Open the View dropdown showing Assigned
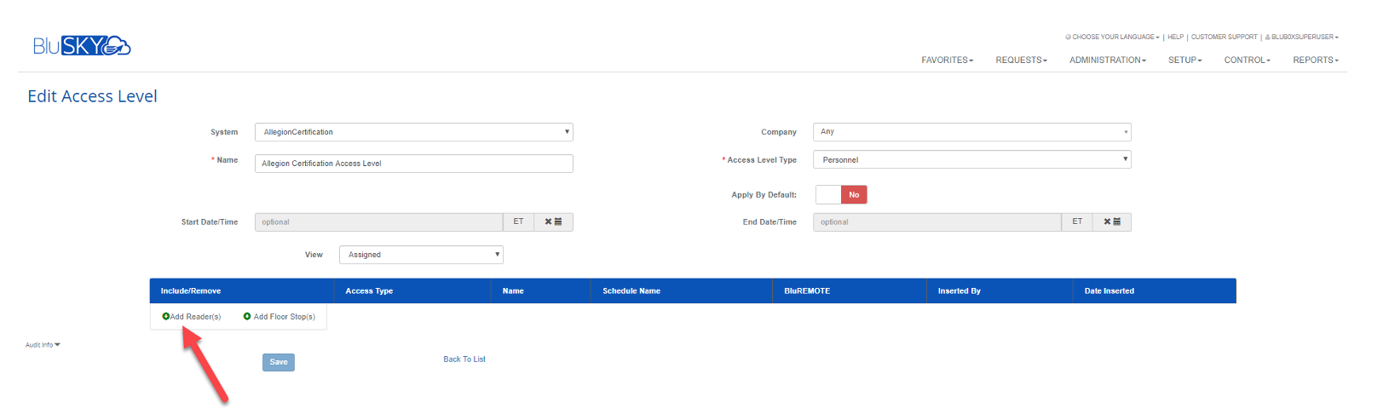Screen dimensions: 1389x414 pyautogui.click(x=421, y=255)
